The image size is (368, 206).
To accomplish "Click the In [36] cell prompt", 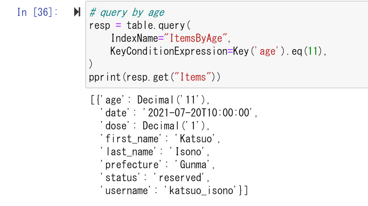I will point(37,13).
